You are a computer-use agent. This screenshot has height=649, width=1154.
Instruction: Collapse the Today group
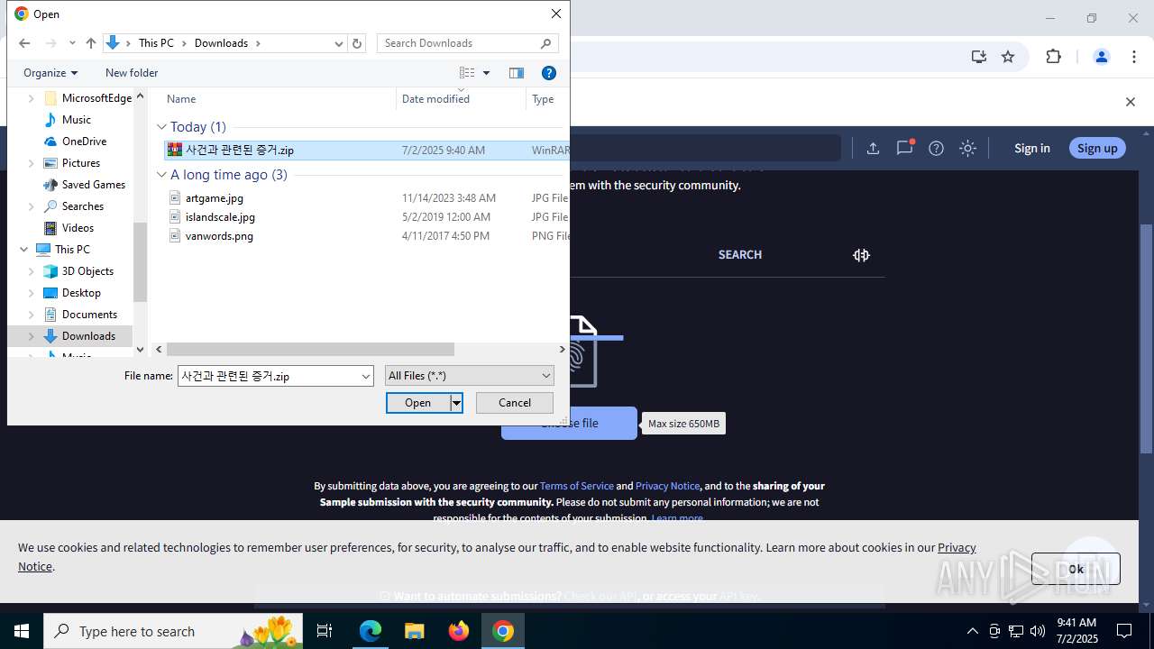point(161,127)
